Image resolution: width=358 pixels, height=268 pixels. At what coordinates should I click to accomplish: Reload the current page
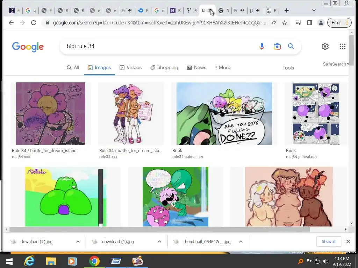tap(34, 23)
